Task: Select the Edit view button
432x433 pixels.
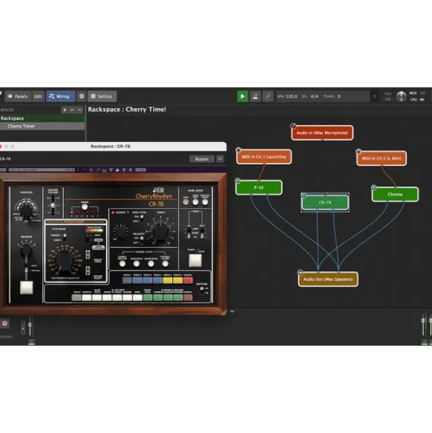Action: tap(38, 97)
